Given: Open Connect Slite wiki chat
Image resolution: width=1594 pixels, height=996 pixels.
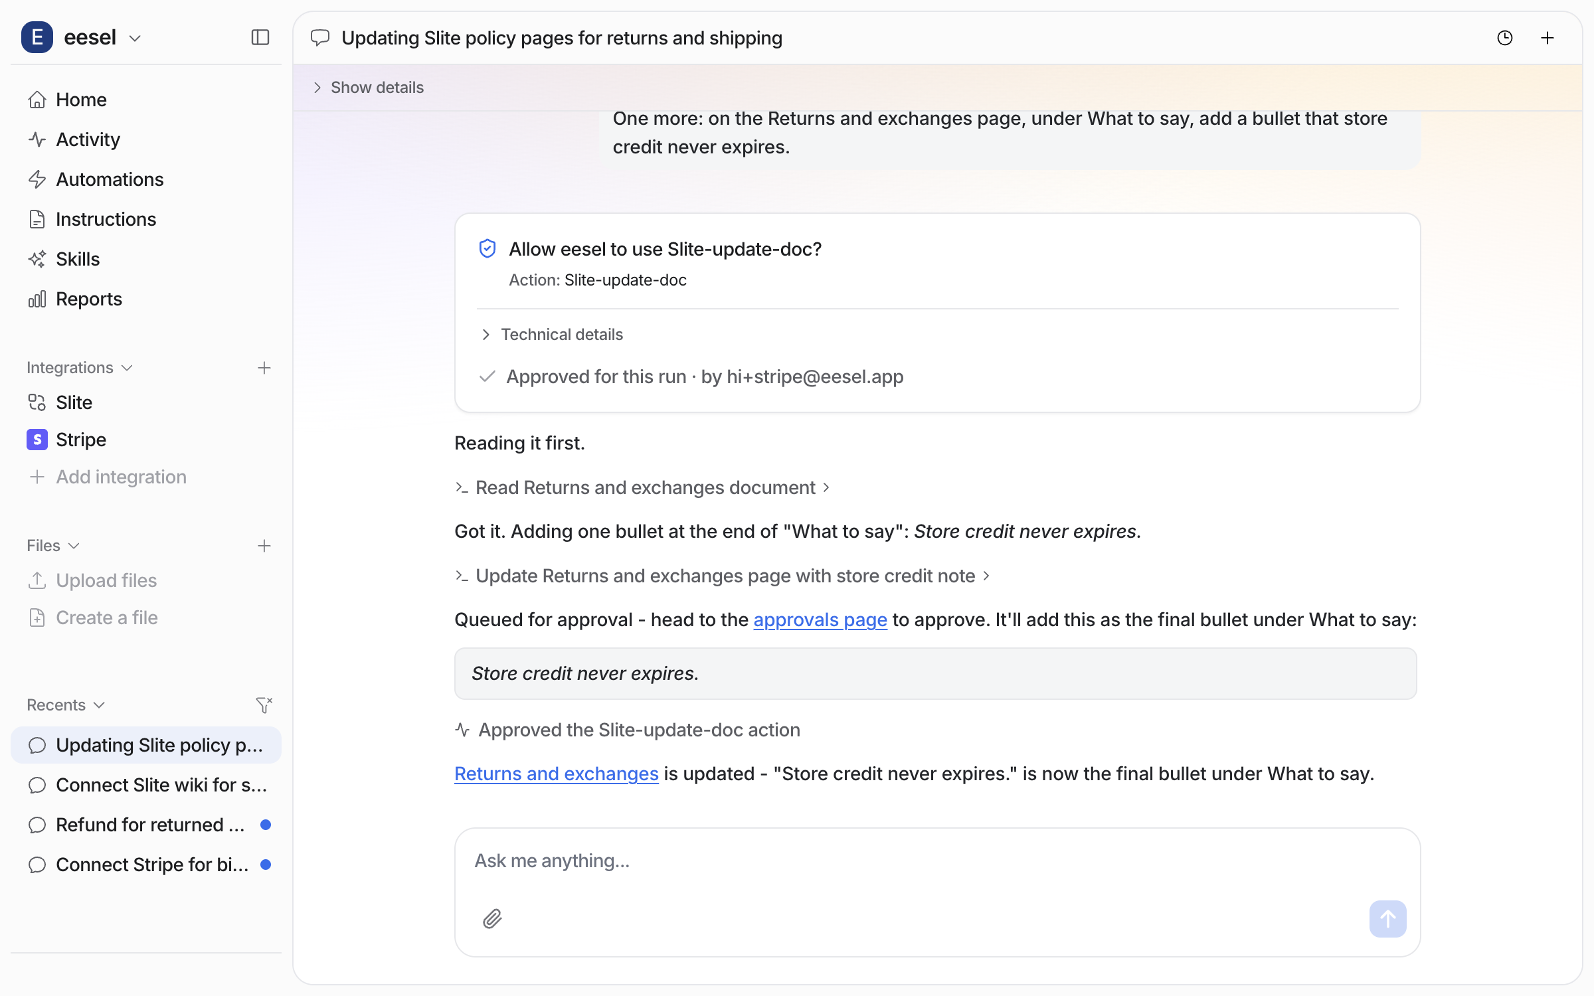Looking at the screenshot, I should click(146, 785).
